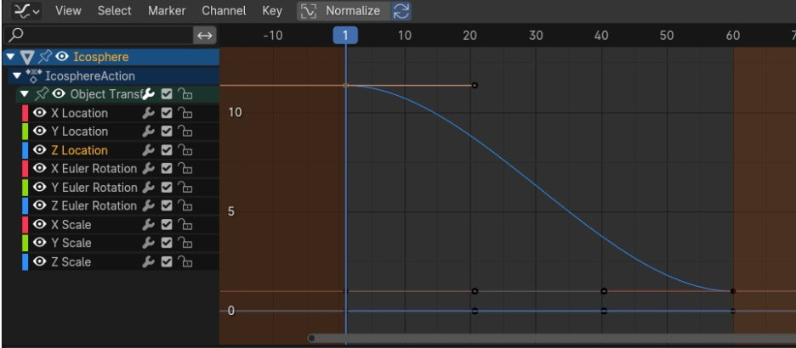Hide the X Location curve
This screenshot has height=348, width=796.
(x=40, y=112)
